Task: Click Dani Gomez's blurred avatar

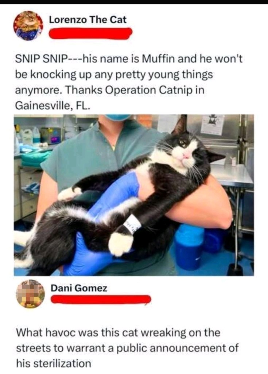Action: [x=30, y=294]
